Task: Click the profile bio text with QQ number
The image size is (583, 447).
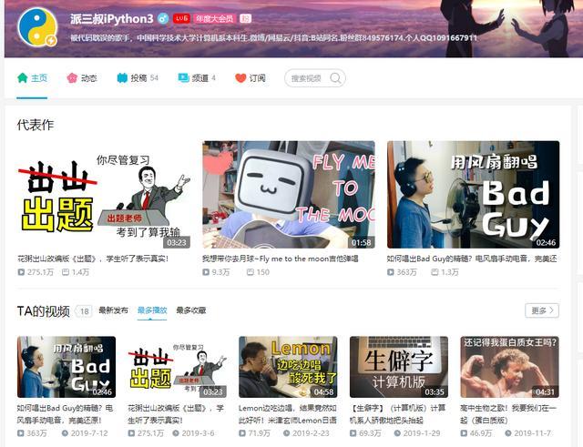Action: pos(273,37)
